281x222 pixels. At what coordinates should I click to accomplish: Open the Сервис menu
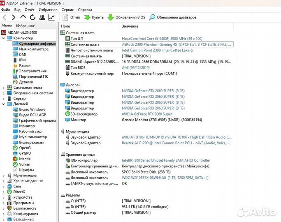(x=67, y=10)
